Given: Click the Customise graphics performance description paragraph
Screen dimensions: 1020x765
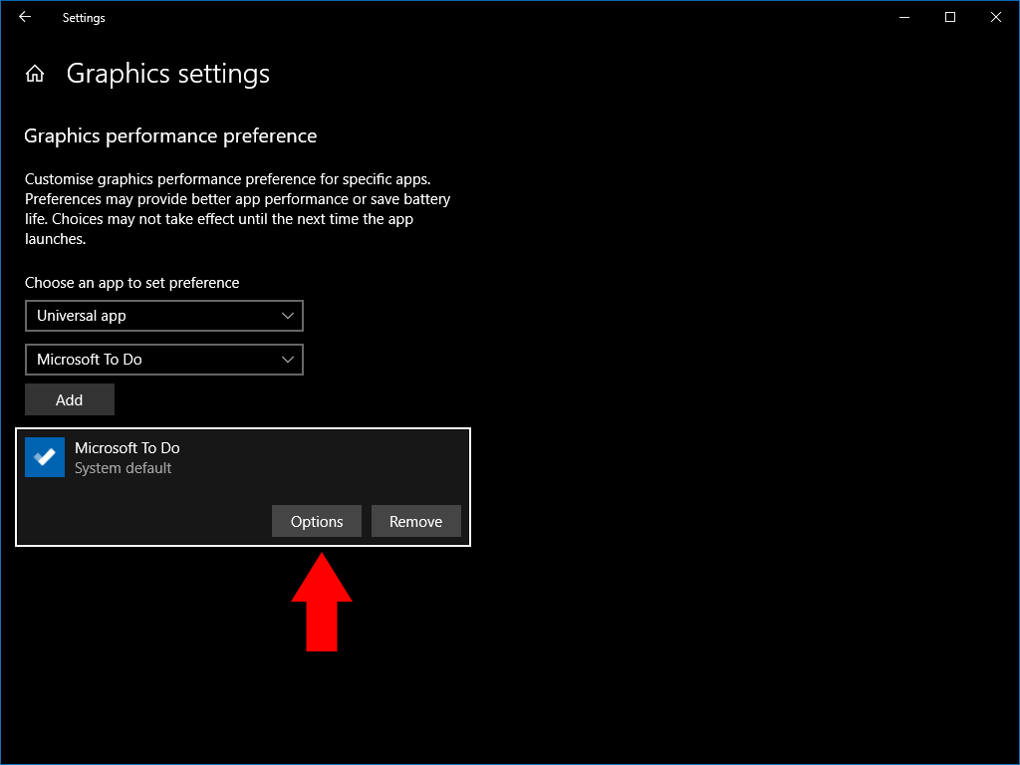Looking at the screenshot, I should [237, 209].
